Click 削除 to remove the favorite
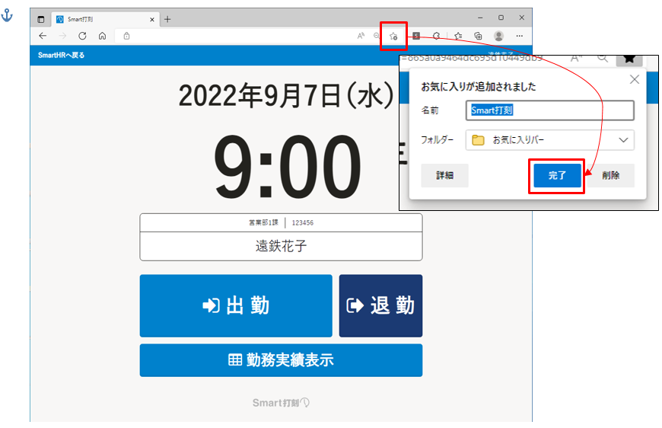Viewport: 662px width, 428px height. (x=610, y=175)
